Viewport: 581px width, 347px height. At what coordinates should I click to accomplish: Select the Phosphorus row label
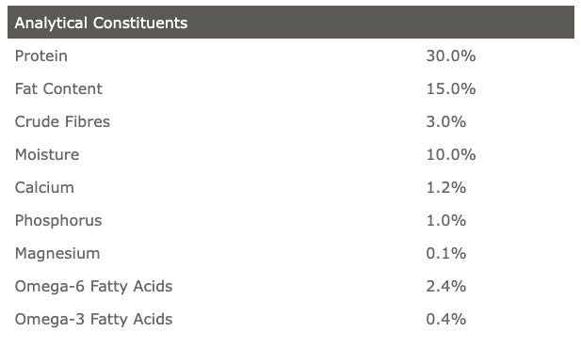(x=58, y=220)
